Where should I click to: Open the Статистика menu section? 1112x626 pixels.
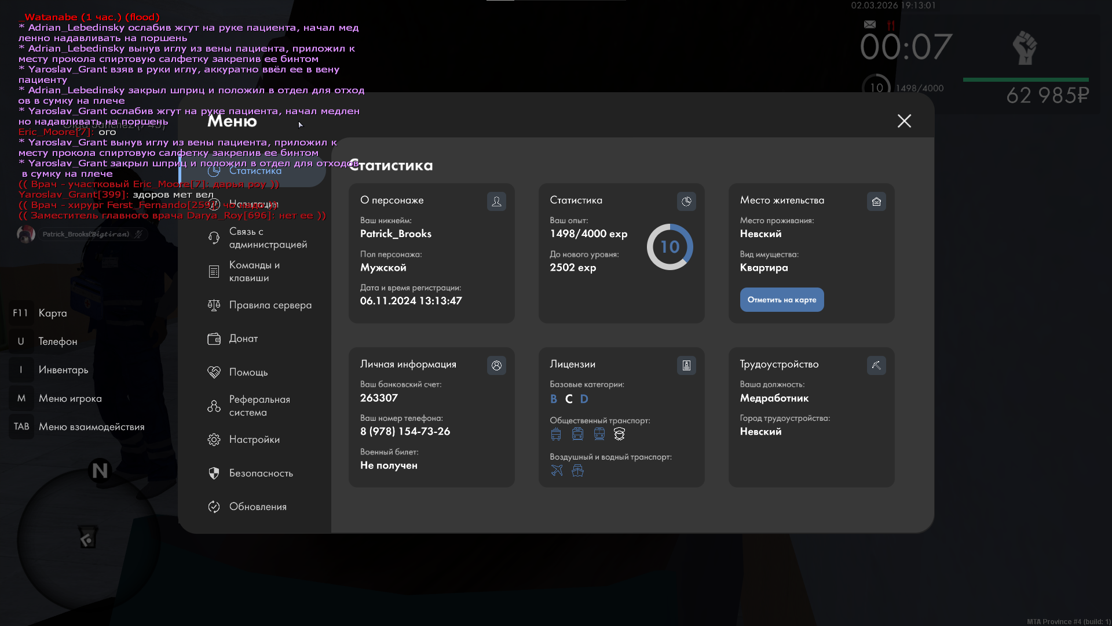255,170
